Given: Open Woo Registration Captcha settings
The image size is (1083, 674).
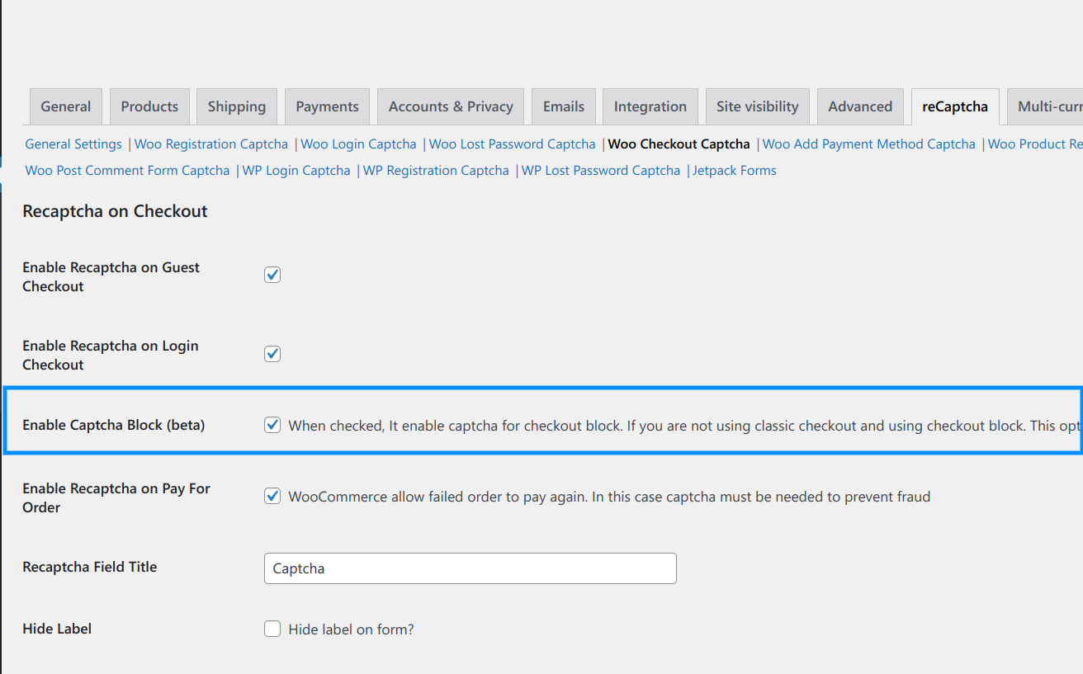Looking at the screenshot, I should coord(210,144).
